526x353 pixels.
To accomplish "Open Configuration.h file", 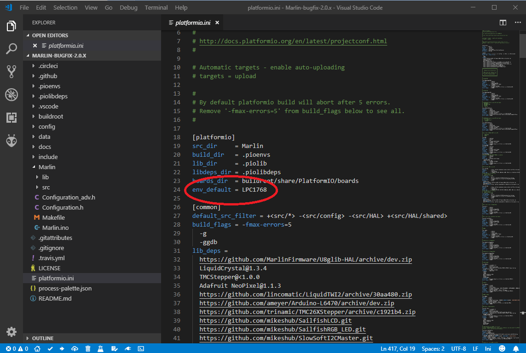I will click(x=63, y=207).
